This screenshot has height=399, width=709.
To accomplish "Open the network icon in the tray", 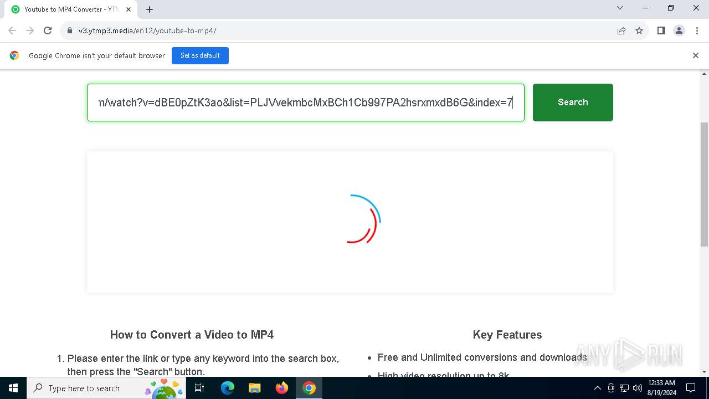I will click(624, 388).
